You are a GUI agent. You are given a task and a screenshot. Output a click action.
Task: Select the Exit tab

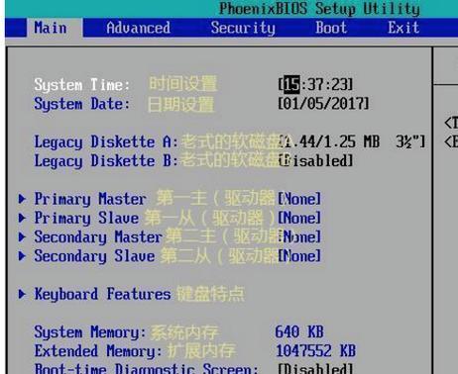[403, 28]
